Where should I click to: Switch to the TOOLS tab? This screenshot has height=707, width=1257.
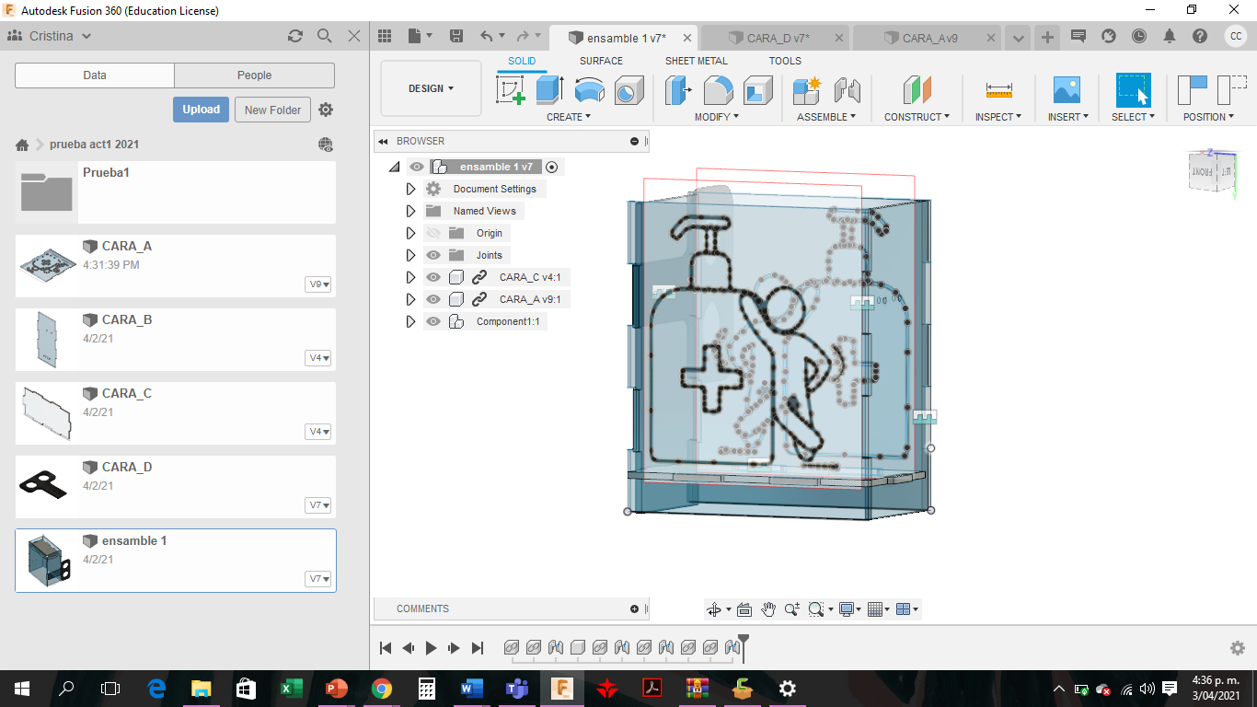click(x=785, y=61)
